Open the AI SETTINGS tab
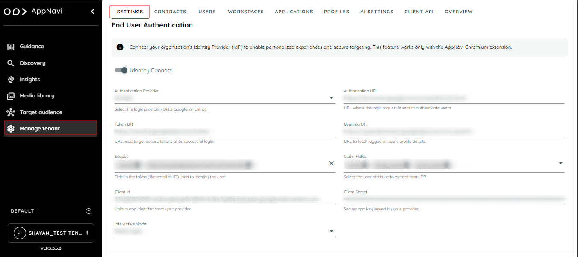 [x=377, y=12]
